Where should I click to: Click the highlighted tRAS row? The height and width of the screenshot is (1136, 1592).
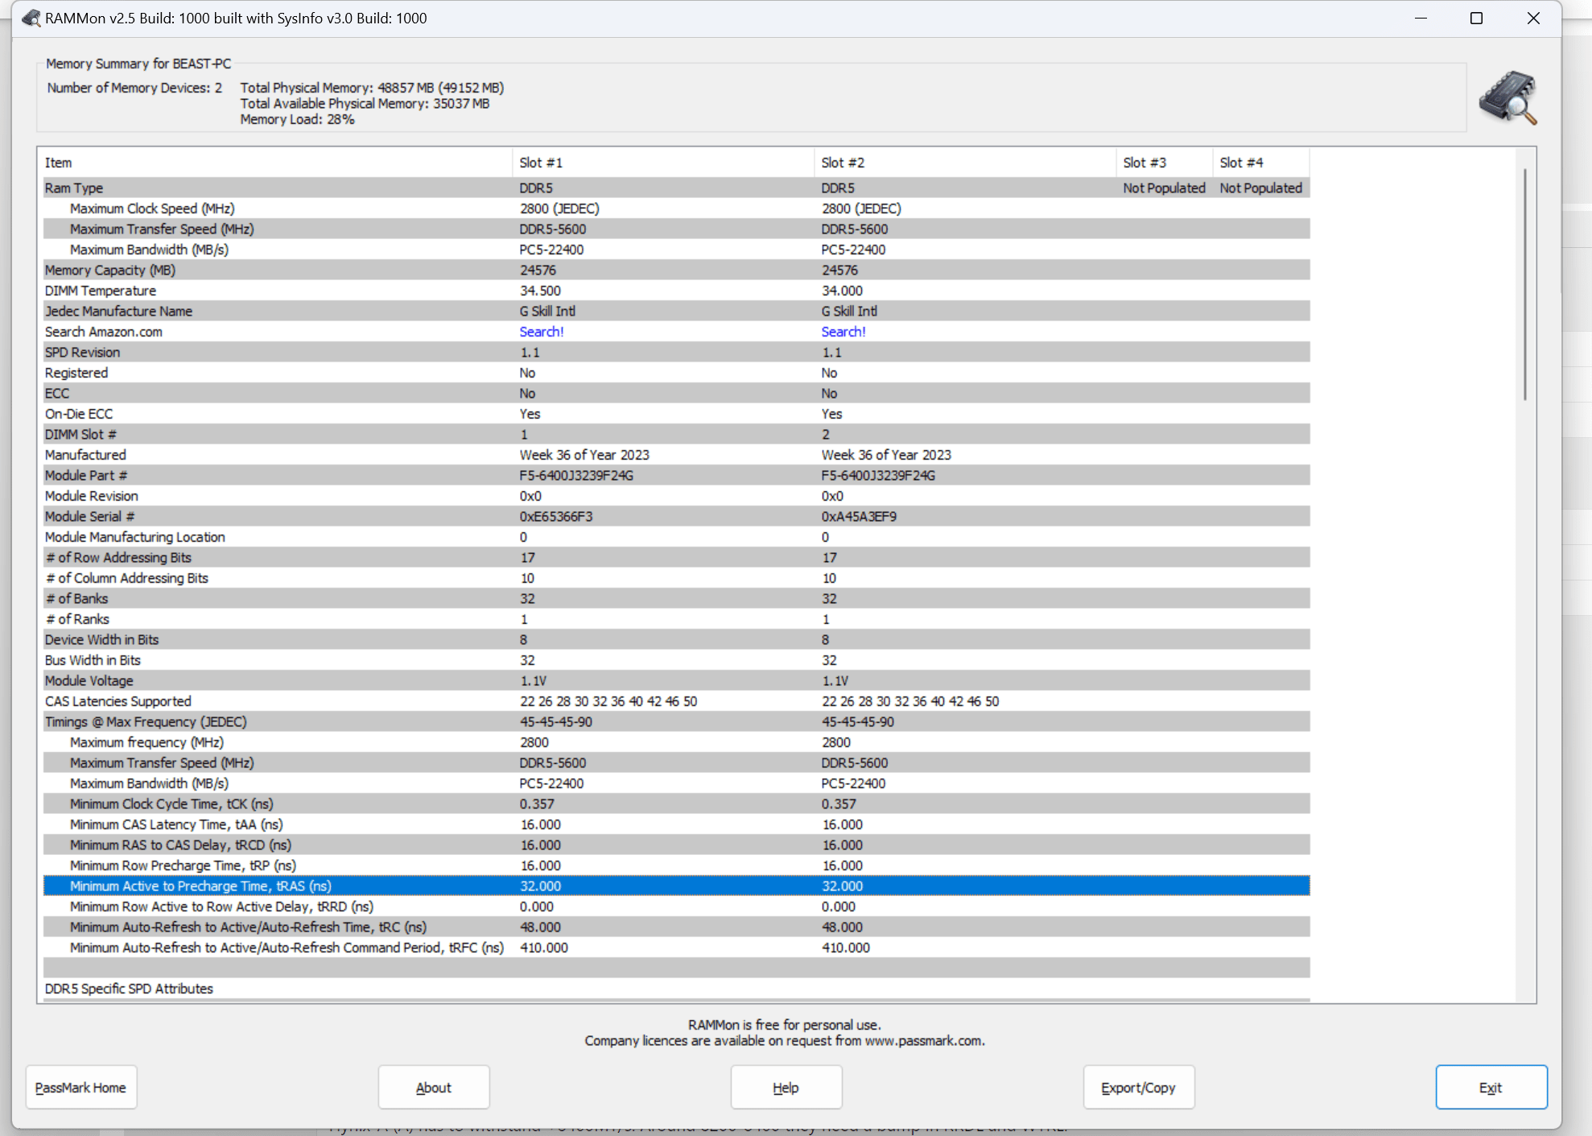[x=676, y=886]
